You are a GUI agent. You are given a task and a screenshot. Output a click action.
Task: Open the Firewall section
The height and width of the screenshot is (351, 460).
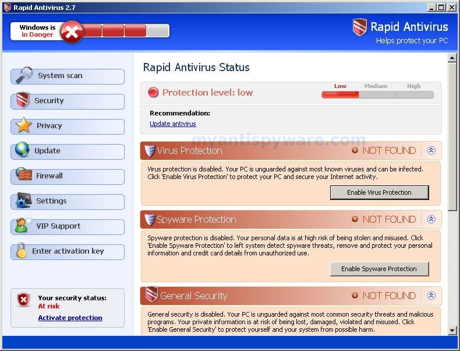click(x=68, y=177)
